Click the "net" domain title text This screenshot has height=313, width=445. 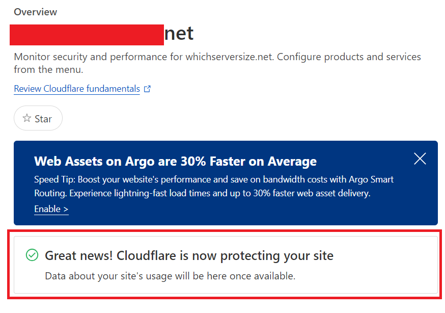179,34
